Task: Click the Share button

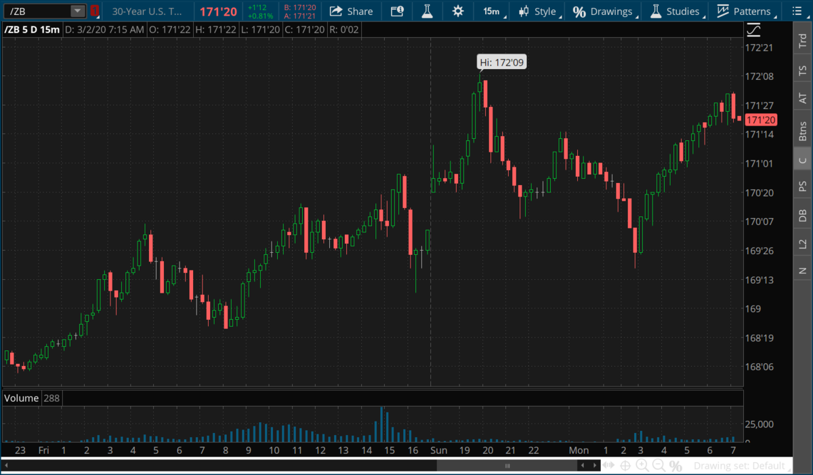Action: [351, 11]
